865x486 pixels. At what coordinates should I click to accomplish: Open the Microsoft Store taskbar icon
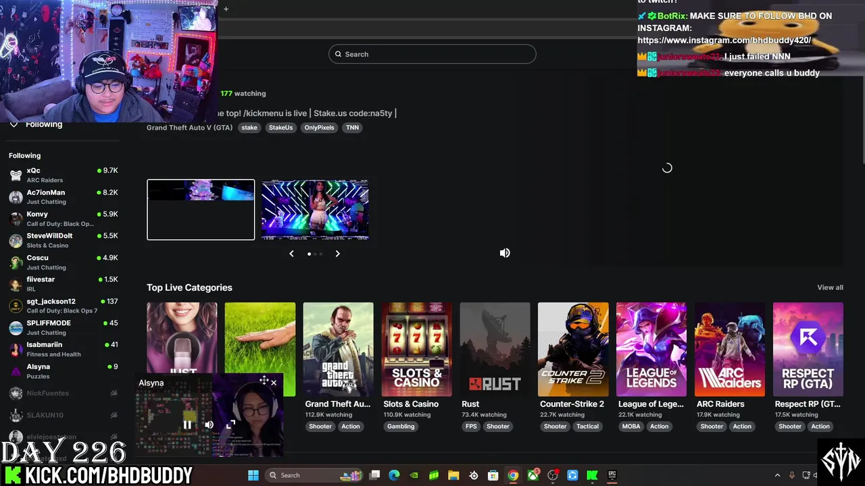point(493,475)
